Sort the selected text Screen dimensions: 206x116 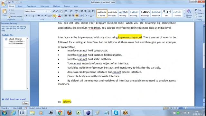pyautogui.click(x=89, y=11)
